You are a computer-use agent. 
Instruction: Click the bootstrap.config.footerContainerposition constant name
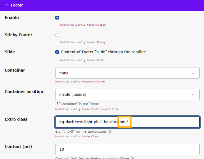86,109
